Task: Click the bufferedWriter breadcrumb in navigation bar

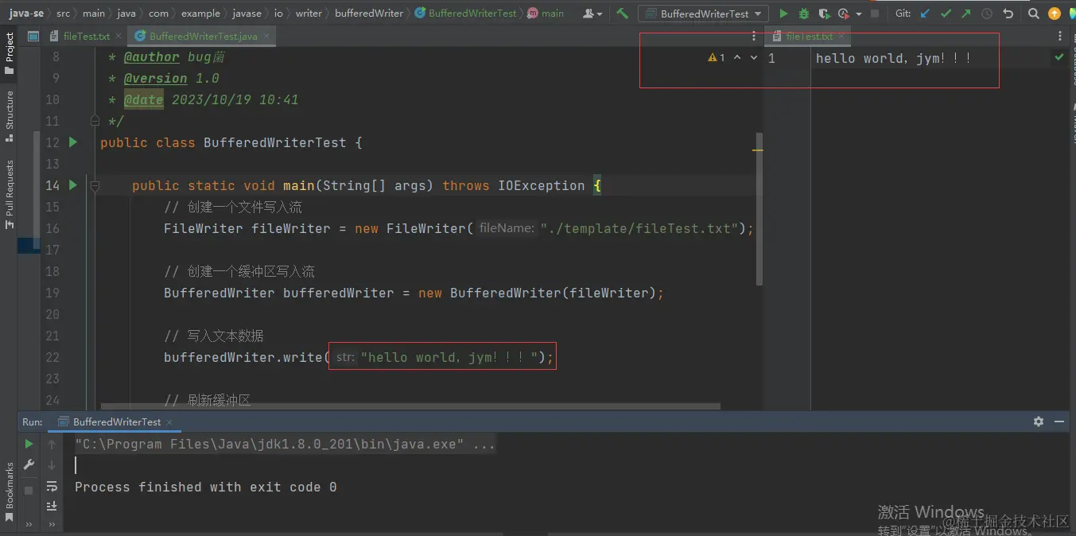Action: [x=369, y=14]
